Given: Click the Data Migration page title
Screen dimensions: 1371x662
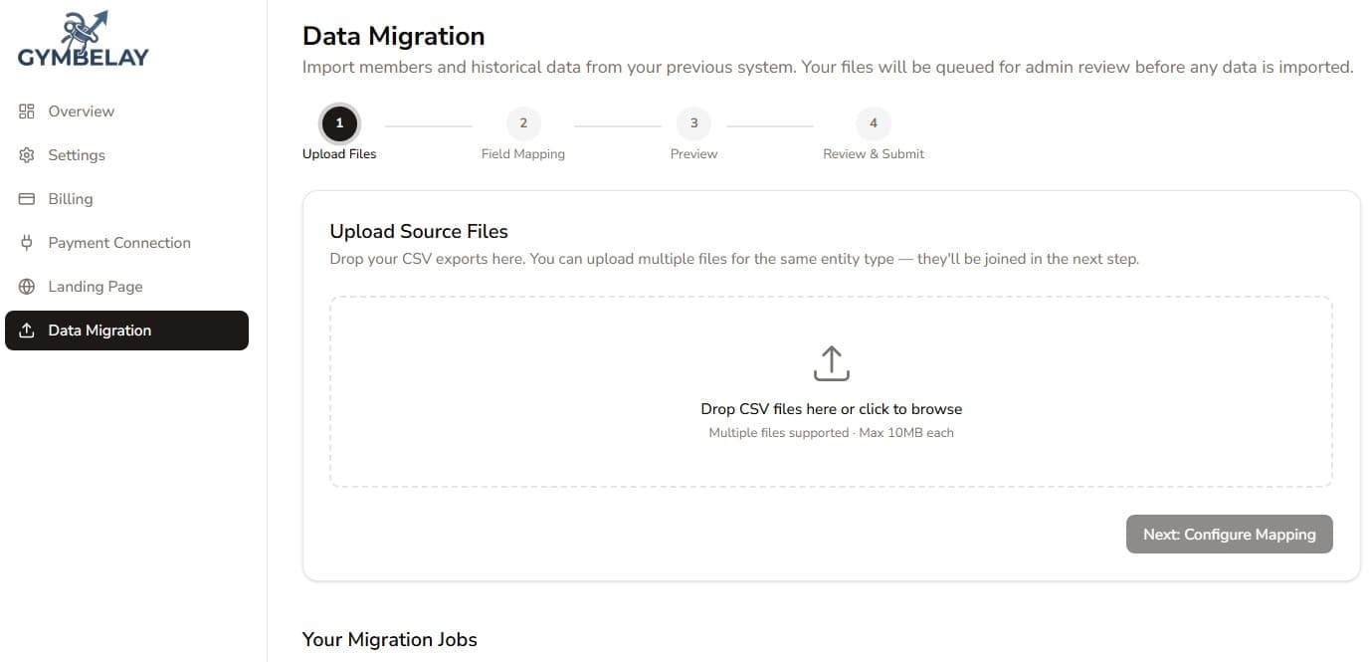Looking at the screenshot, I should [x=394, y=37].
